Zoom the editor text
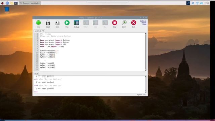Screen dimensions: 215x121 [124, 24]
